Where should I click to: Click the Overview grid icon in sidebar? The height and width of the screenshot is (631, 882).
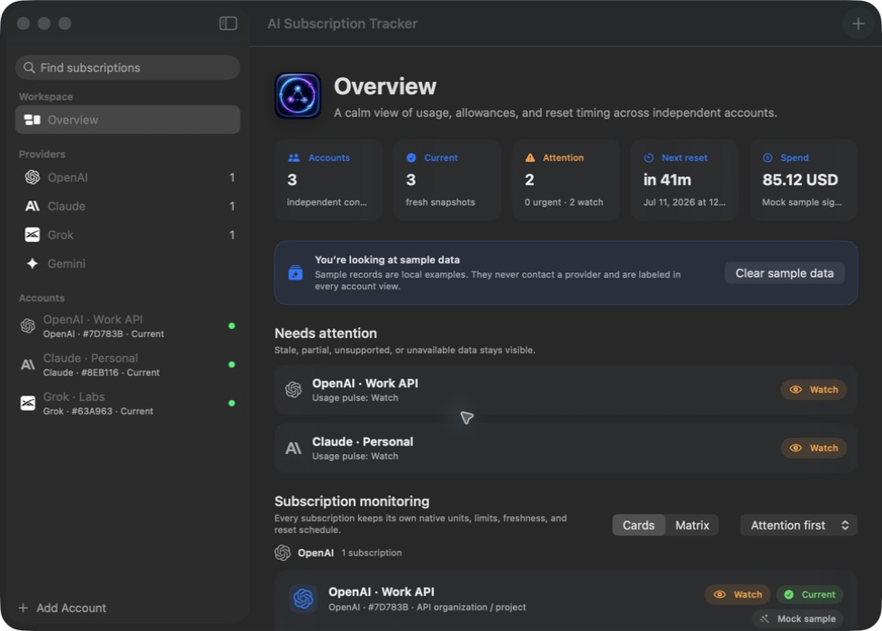[x=32, y=120]
